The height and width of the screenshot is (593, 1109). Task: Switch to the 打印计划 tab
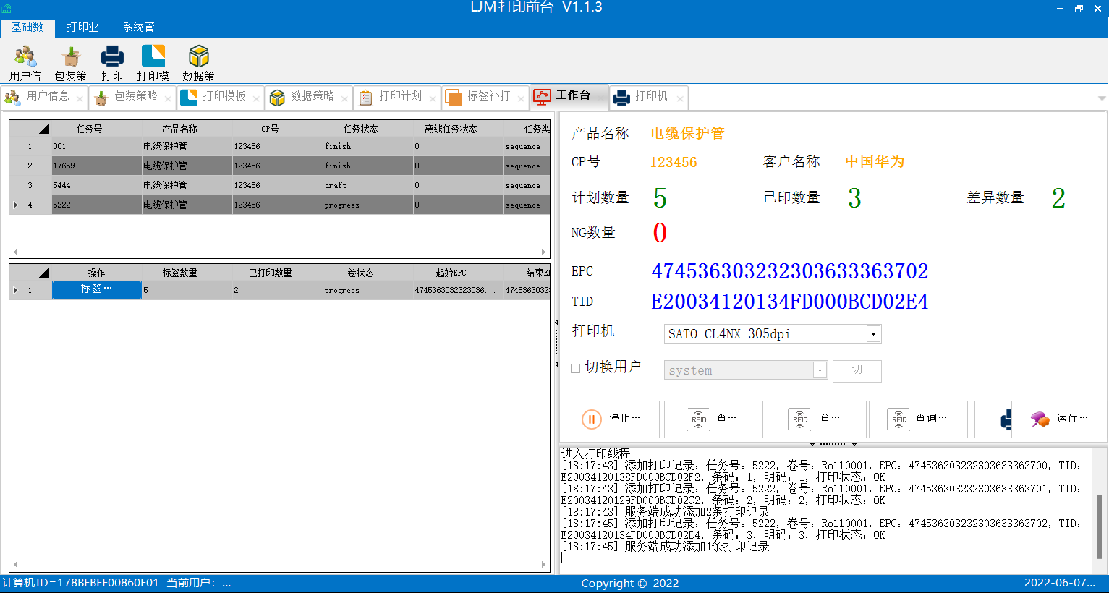pyautogui.click(x=396, y=96)
